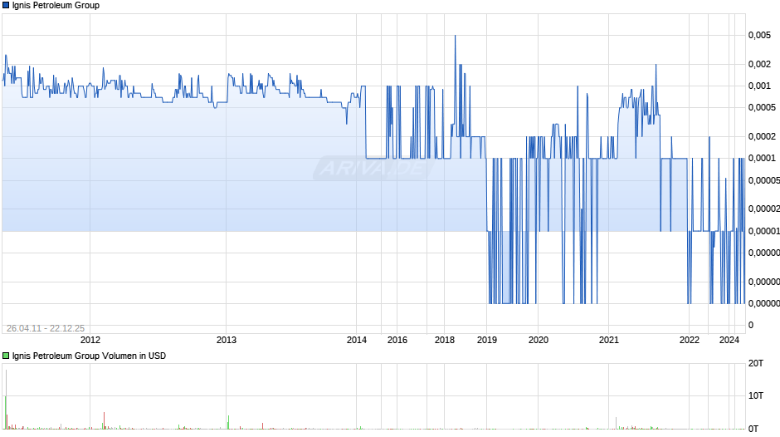780x437 pixels.
Task: Click the 2019 x-axis label
Action: point(487,340)
